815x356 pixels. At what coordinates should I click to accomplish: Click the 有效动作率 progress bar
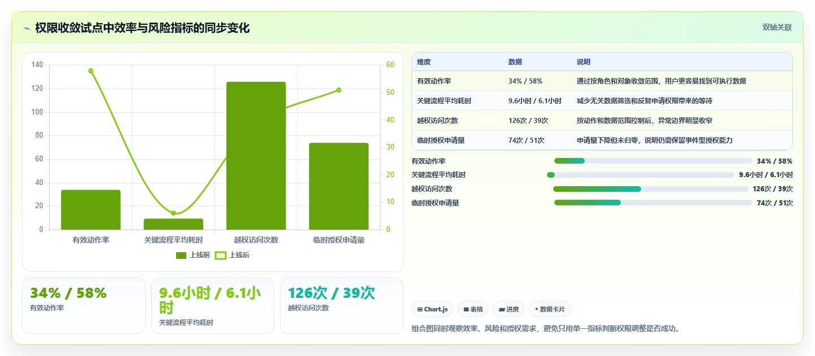click(653, 161)
